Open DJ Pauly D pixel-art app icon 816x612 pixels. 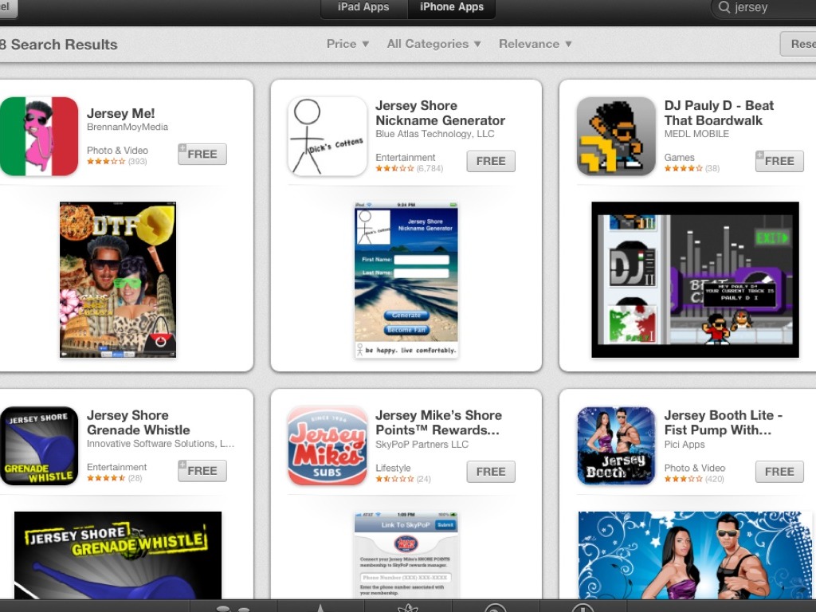[x=616, y=136]
